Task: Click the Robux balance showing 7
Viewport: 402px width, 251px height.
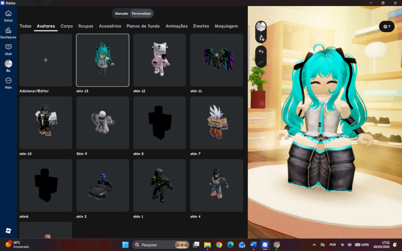Action: [386, 27]
